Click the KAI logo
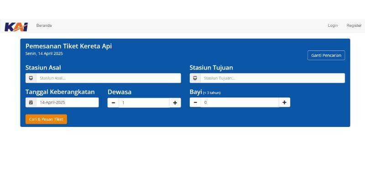The width and height of the screenshot is (365, 191). coord(16,27)
